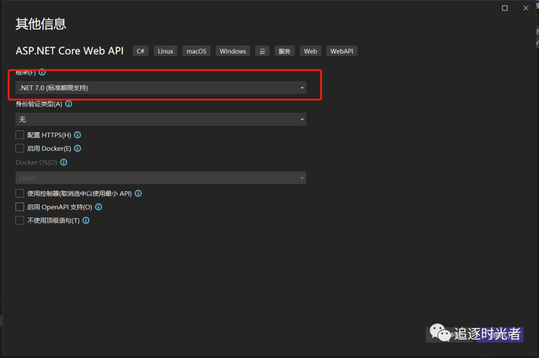Click info icon beside 不使用顶级语句
The width and height of the screenshot is (539, 358).
[x=86, y=220]
